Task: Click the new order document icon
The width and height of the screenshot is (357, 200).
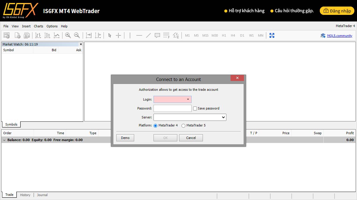Action: (x=18, y=35)
